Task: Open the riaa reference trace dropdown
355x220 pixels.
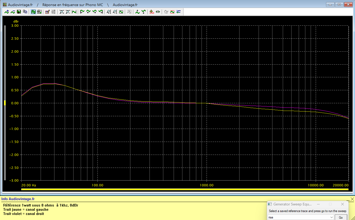Action: click(331, 217)
